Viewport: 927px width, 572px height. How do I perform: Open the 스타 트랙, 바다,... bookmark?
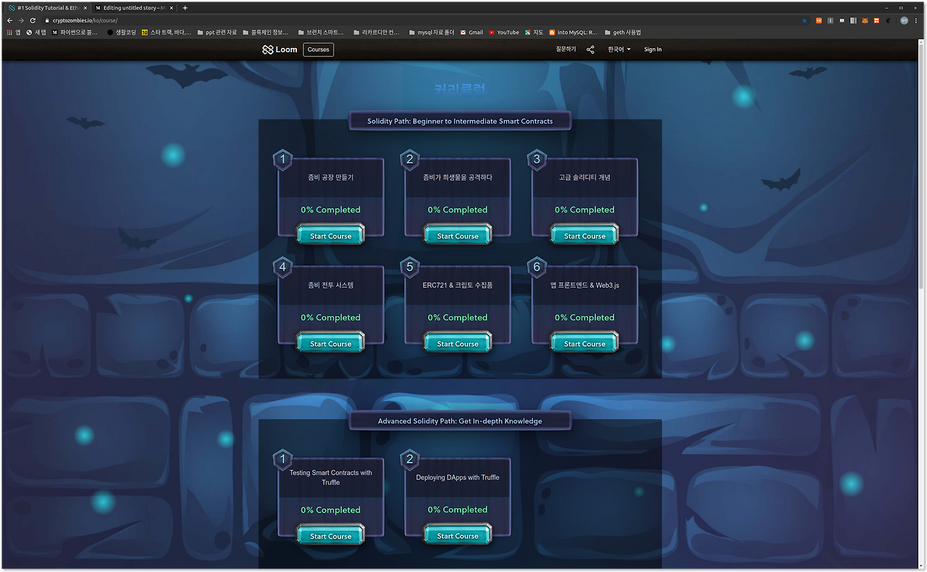(167, 32)
